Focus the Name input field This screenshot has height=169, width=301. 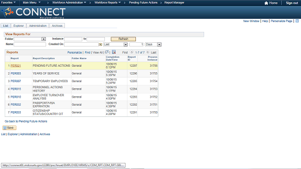pos(30,44)
